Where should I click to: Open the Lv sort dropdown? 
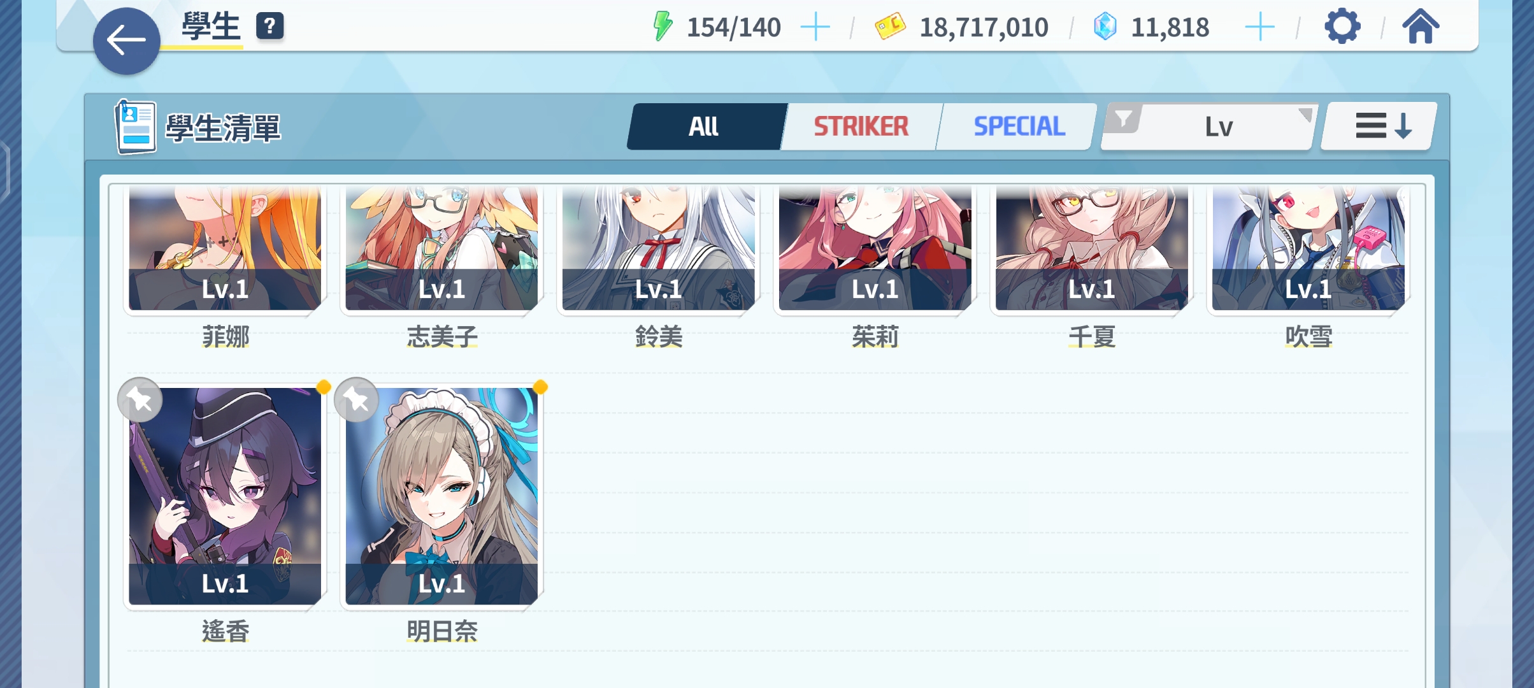coord(1218,127)
